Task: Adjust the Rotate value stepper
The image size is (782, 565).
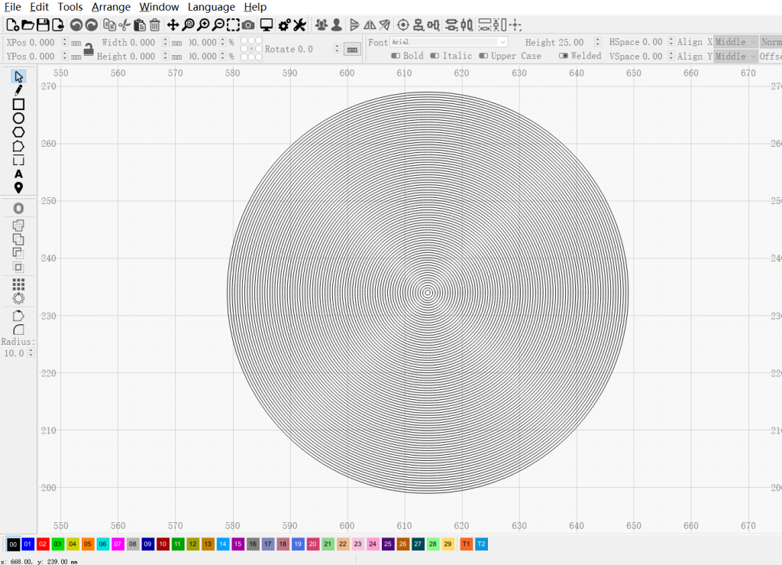Action: [x=337, y=49]
